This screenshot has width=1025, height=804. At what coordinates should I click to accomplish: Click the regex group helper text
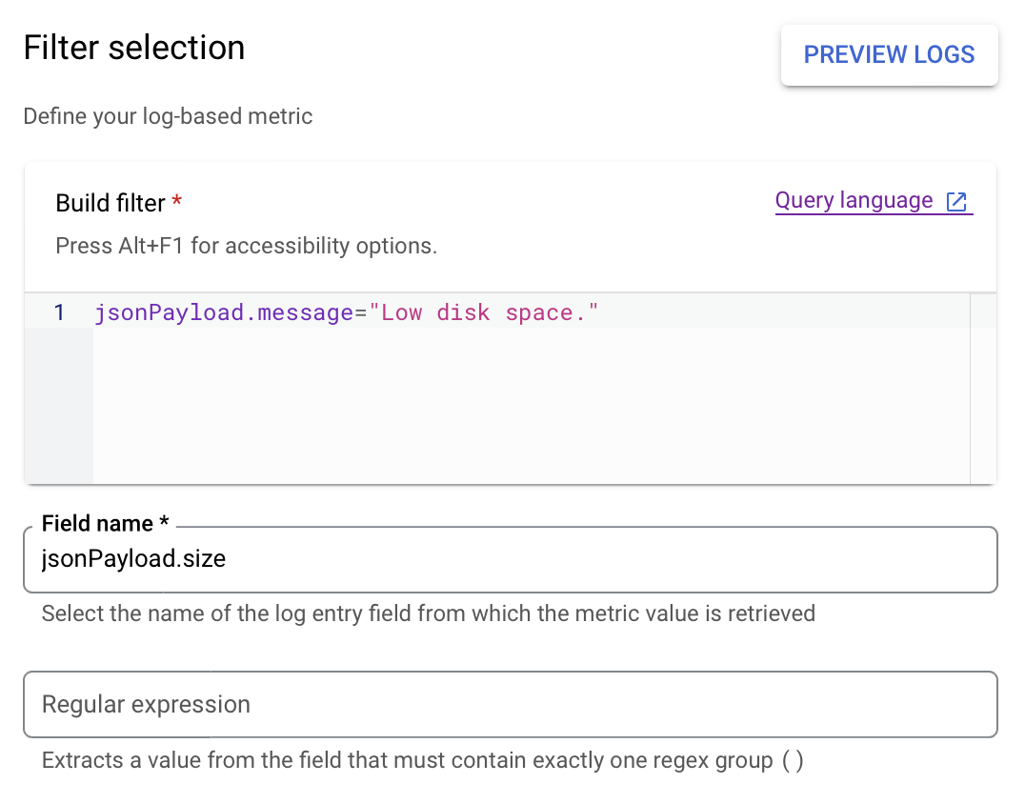coord(422,761)
